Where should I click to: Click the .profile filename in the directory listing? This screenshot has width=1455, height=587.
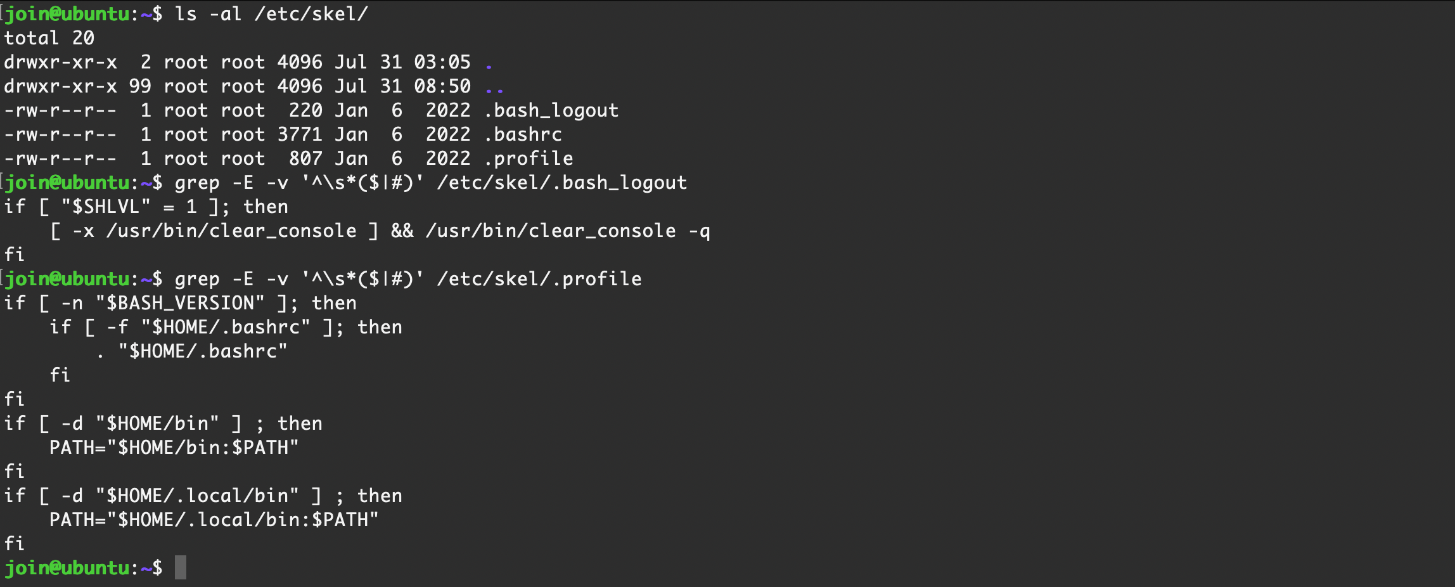(x=529, y=158)
